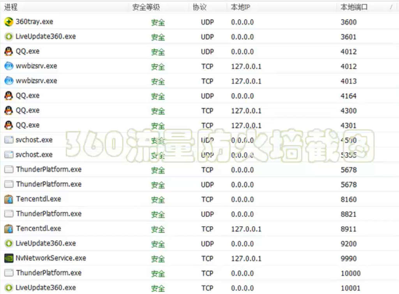Click the LiveUpdate360 icon on port 3601 row
This screenshot has height=294, width=399.
9,37
